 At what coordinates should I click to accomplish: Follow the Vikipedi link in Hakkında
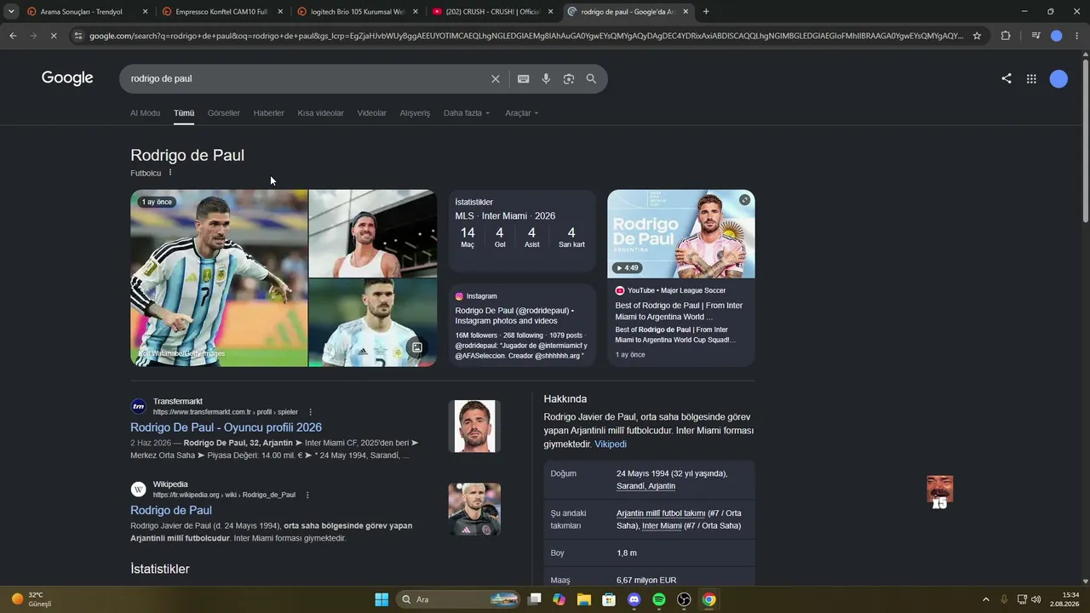611,444
